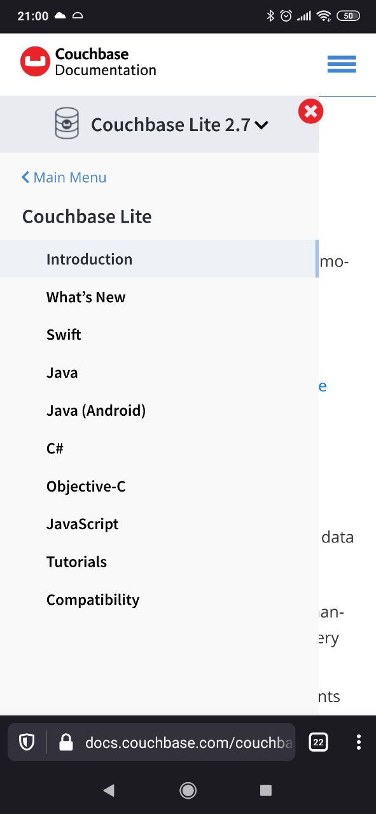Open the tabs counter showing 22
Screen dimensions: 376x814
(x=318, y=742)
